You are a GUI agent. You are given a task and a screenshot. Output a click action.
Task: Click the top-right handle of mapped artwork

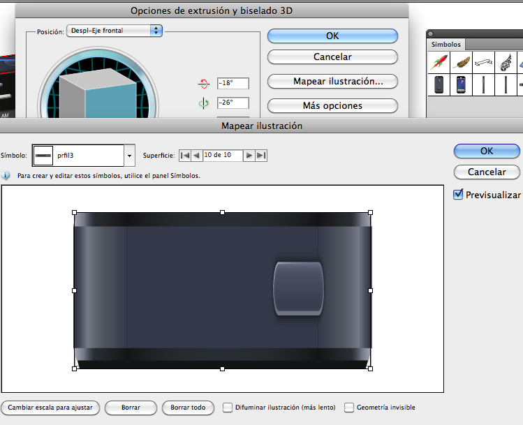click(x=370, y=212)
